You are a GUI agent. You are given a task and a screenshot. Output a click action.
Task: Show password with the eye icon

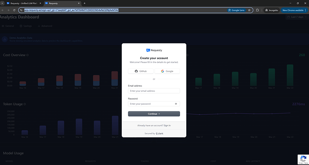click(x=176, y=104)
